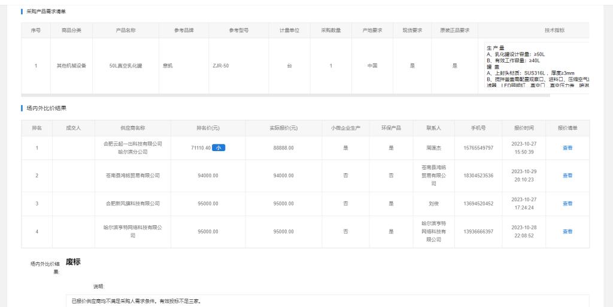
Task: Select supplier name 合肥云起一出科技有限公司哈尔滨分公司
Action: tap(132, 148)
